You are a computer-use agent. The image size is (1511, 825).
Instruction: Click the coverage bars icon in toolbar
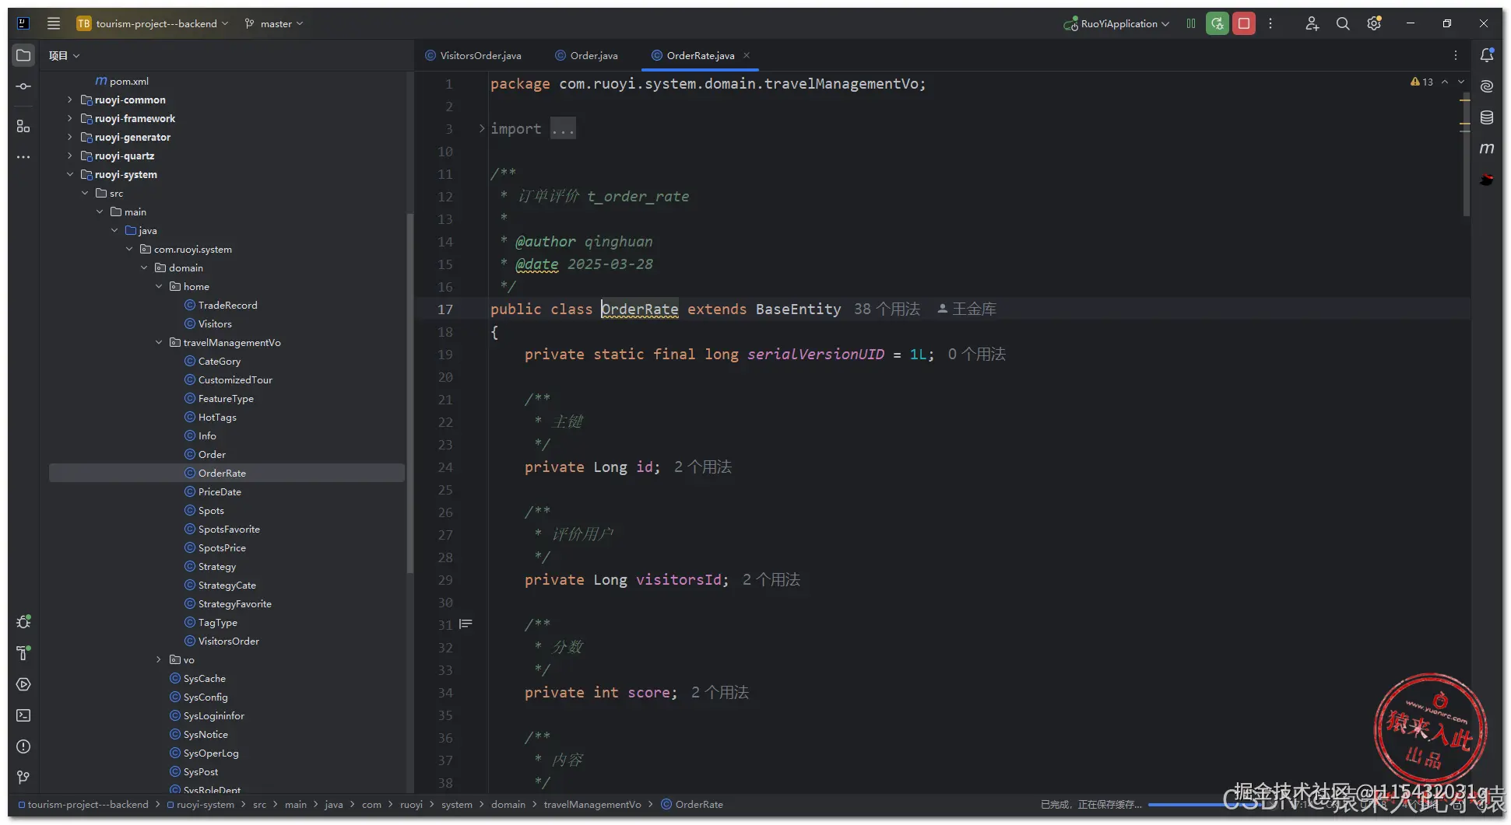pyautogui.click(x=1191, y=23)
